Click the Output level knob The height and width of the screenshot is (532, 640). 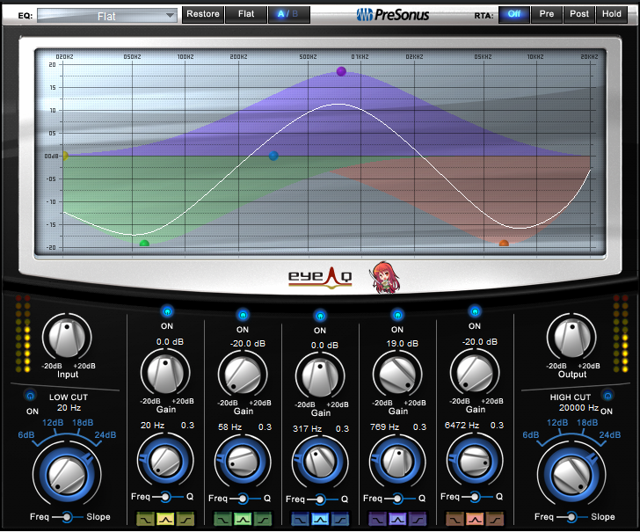[571, 338]
